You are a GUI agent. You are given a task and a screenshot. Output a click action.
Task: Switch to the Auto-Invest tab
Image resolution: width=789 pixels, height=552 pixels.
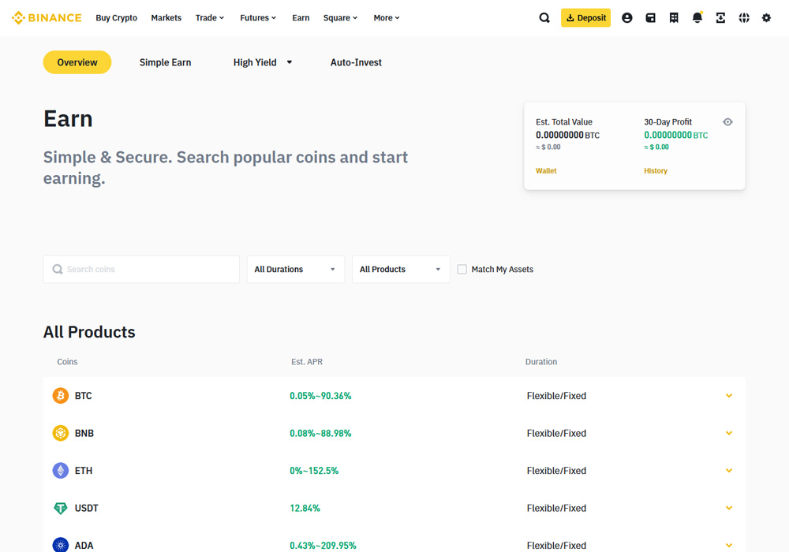pos(356,62)
